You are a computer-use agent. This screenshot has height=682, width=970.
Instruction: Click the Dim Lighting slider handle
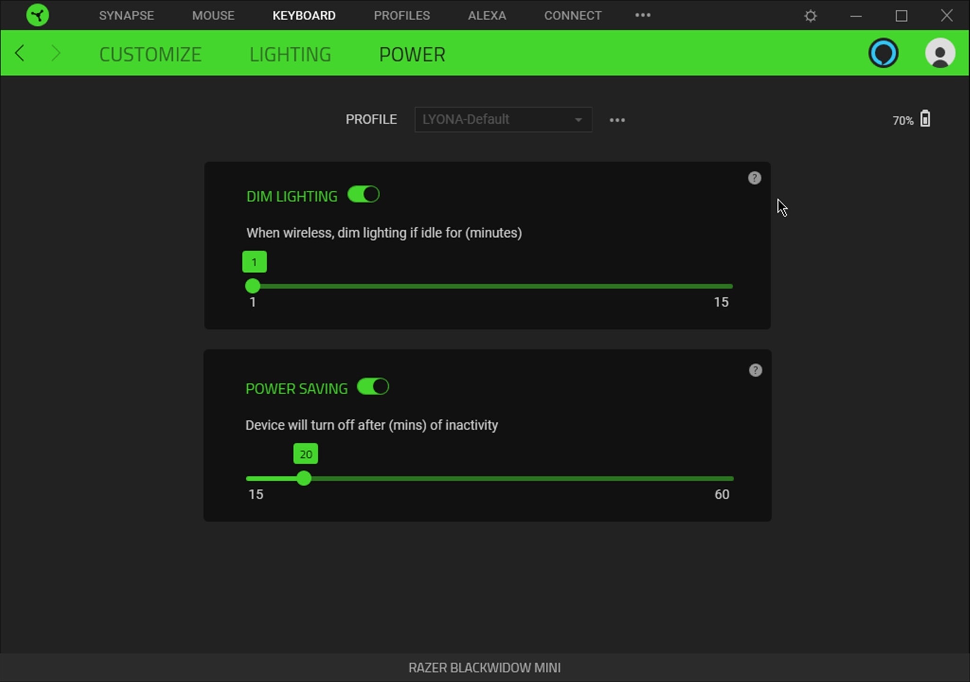253,286
